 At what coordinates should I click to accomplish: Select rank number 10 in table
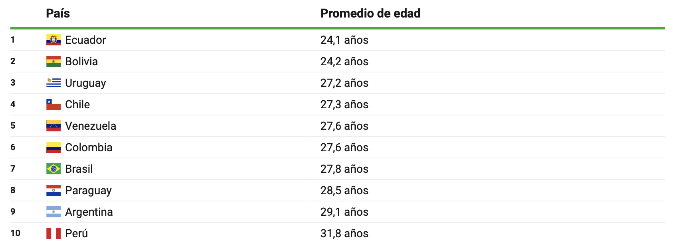(x=16, y=233)
